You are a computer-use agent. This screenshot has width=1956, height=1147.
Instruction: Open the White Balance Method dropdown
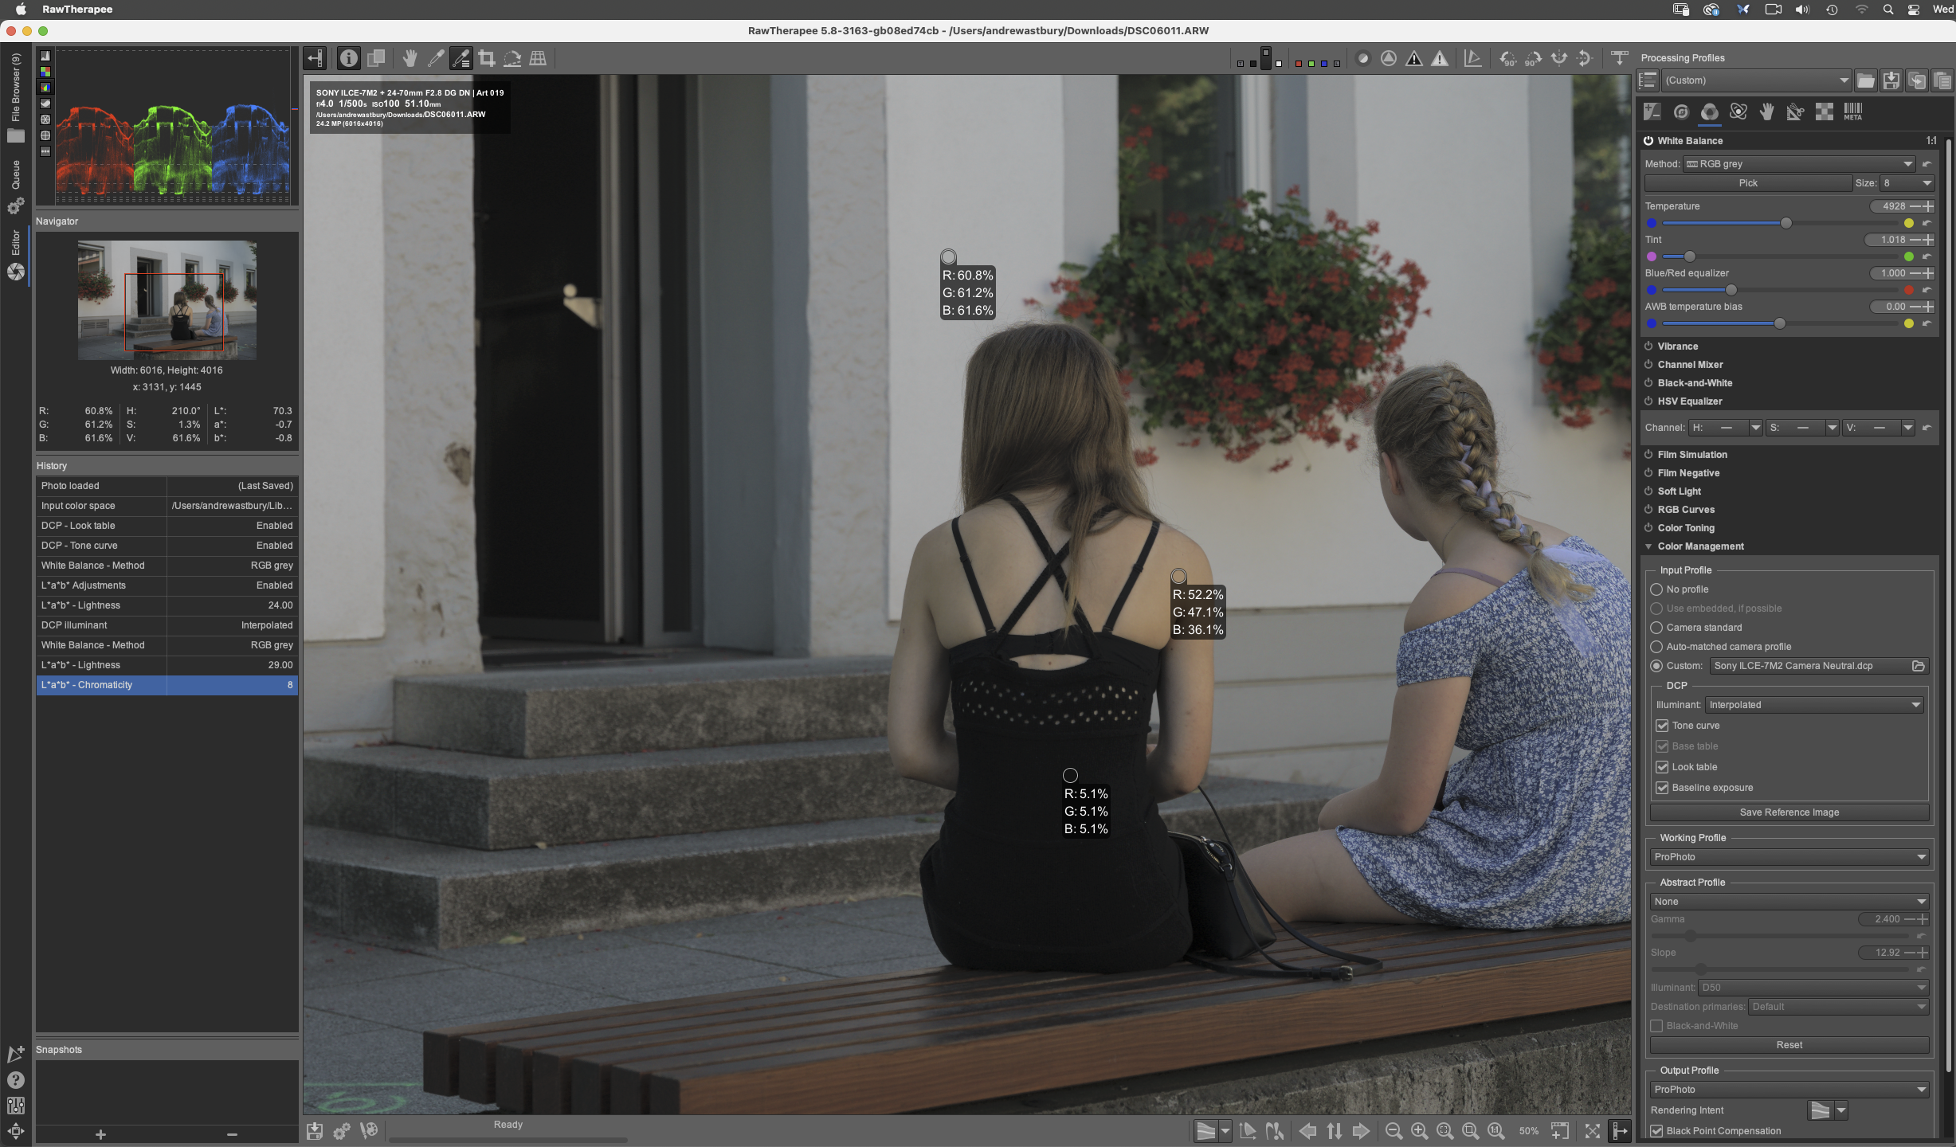[x=1797, y=164]
